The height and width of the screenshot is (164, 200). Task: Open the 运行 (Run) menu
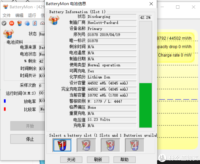pos(32,15)
